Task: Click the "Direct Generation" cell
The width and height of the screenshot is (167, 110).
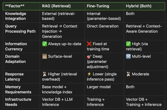Action: 103,26
